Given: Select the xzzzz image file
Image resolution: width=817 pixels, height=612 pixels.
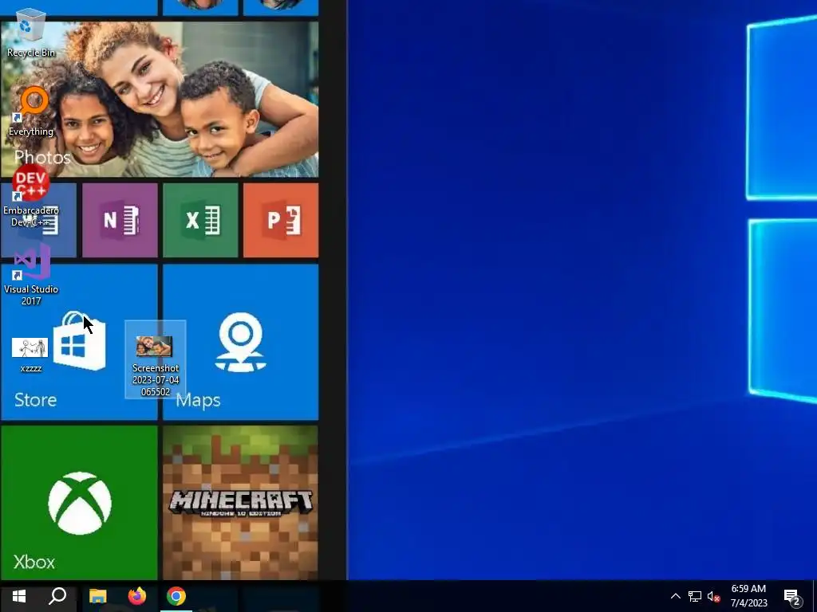Looking at the screenshot, I should [x=30, y=355].
